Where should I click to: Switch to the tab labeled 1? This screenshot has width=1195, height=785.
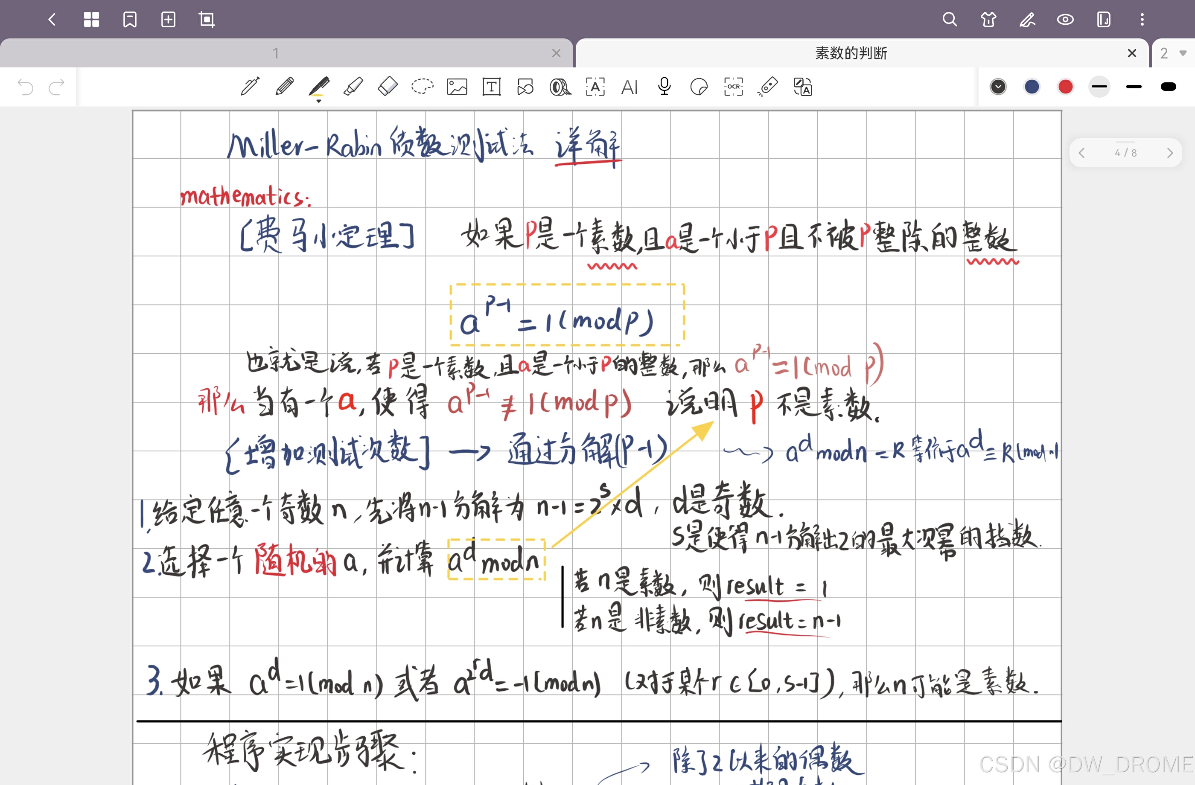275,53
